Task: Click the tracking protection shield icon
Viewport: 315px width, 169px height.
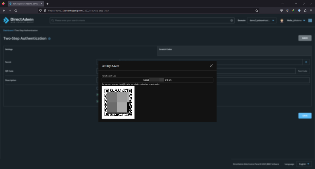Action: tap(40, 11)
